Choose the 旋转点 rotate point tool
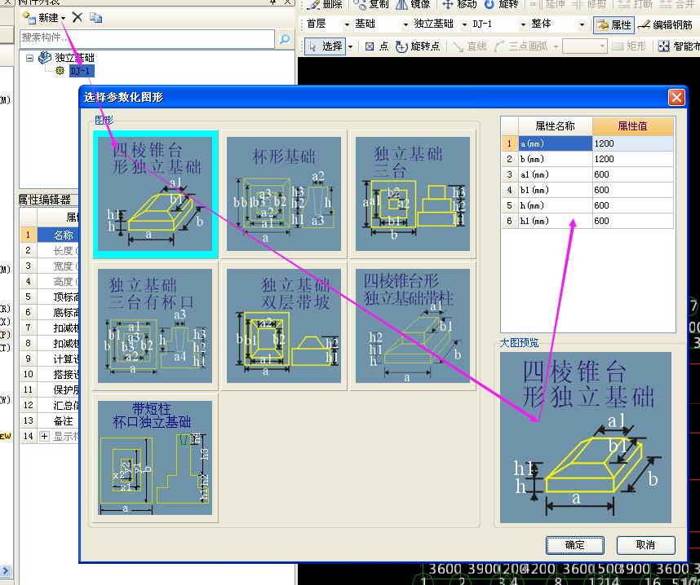Image resolution: width=700 pixels, height=585 pixels. click(418, 46)
